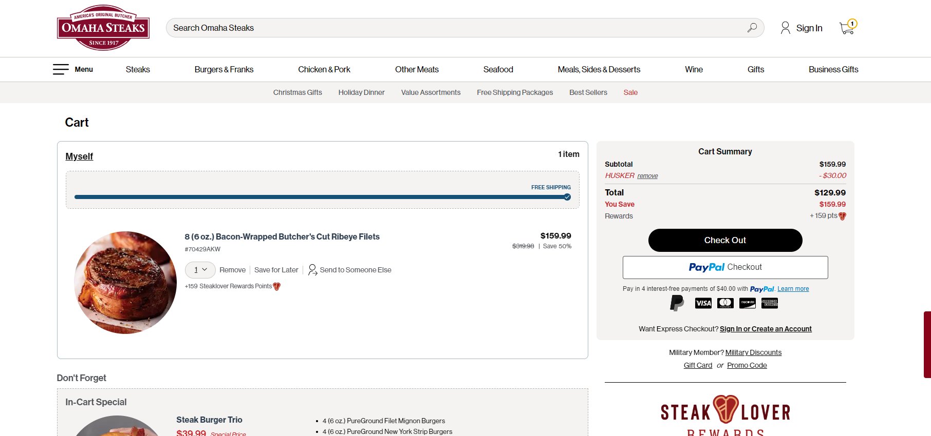This screenshot has height=436, width=931.
Task: Click the Sign In person icon
Action: pos(785,28)
